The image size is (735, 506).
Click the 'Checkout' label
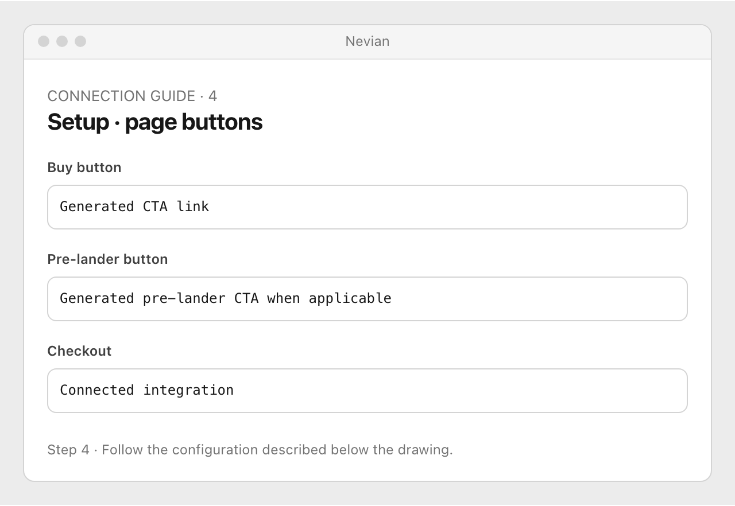[79, 351]
